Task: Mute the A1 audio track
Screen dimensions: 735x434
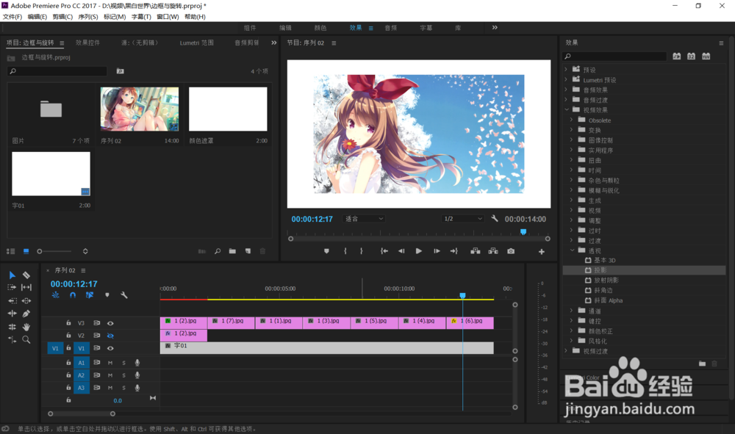Action: coord(110,363)
